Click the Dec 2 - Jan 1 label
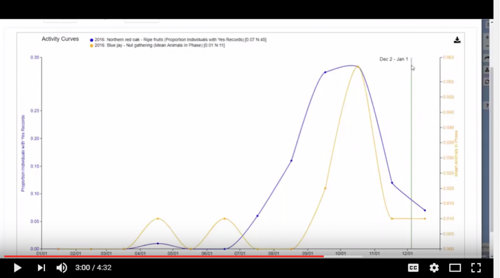Screen dimensions: 500x278 coord(394,59)
